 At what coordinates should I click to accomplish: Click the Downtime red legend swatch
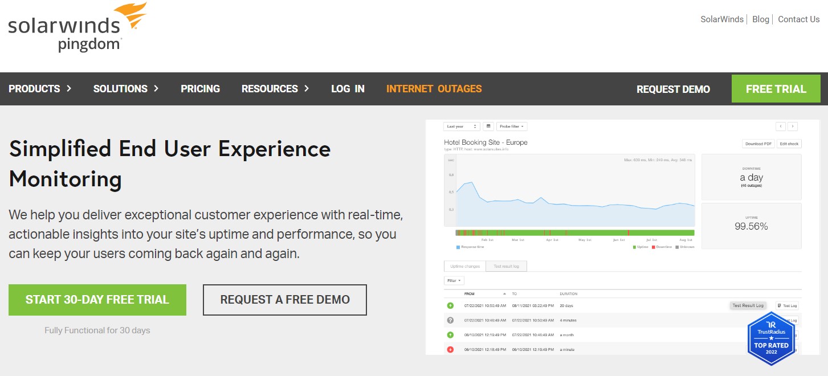pyautogui.click(x=654, y=247)
